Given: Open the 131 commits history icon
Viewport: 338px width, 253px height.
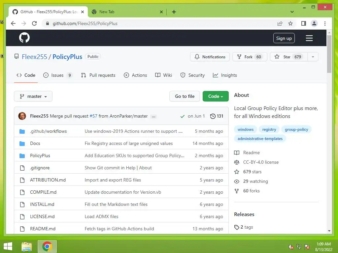Looking at the screenshot, I should (x=217, y=116).
